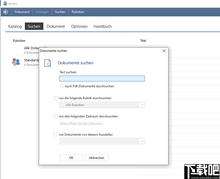Click the Standardgruppe people icon
The image size is (220, 179).
[x=16, y=62]
